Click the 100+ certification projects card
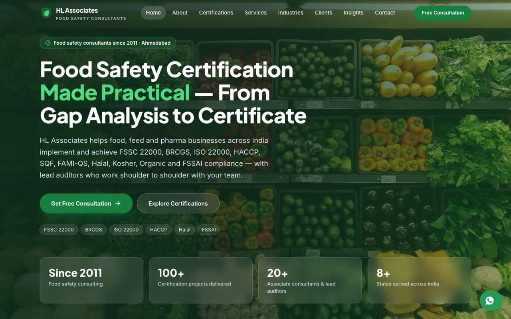This screenshot has width=511, height=319. (x=201, y=280)
